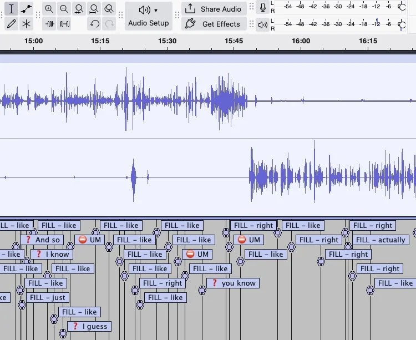
Task: Open the Audio Setup dropdown
Action: click(x=149, y=16)
